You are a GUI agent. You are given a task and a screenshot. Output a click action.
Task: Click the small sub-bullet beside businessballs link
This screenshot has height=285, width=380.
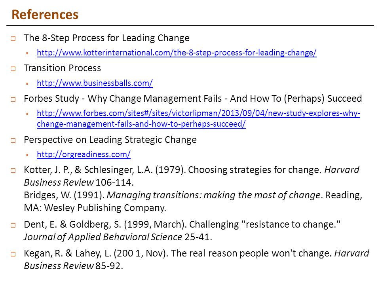(x=27, y=84)
